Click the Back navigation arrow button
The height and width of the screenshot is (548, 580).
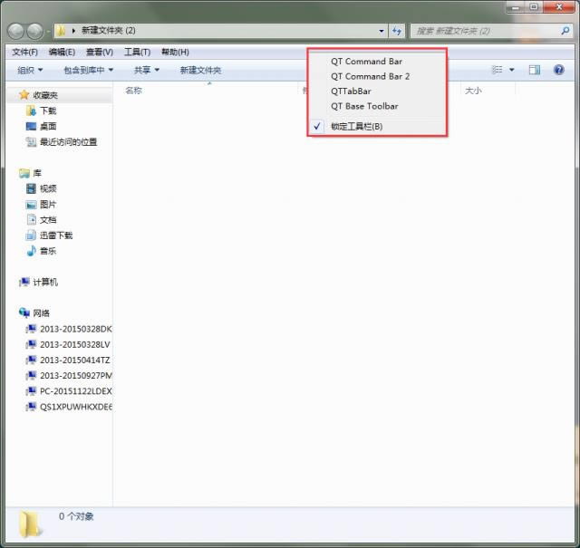point(15,31)
